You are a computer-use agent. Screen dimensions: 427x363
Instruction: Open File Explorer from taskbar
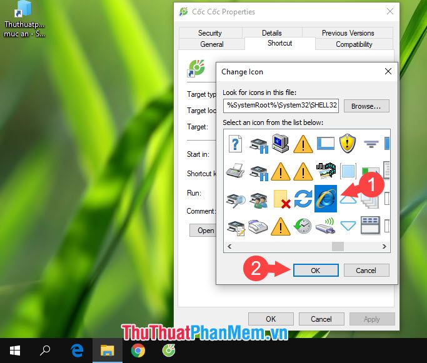tap(108, 351)
